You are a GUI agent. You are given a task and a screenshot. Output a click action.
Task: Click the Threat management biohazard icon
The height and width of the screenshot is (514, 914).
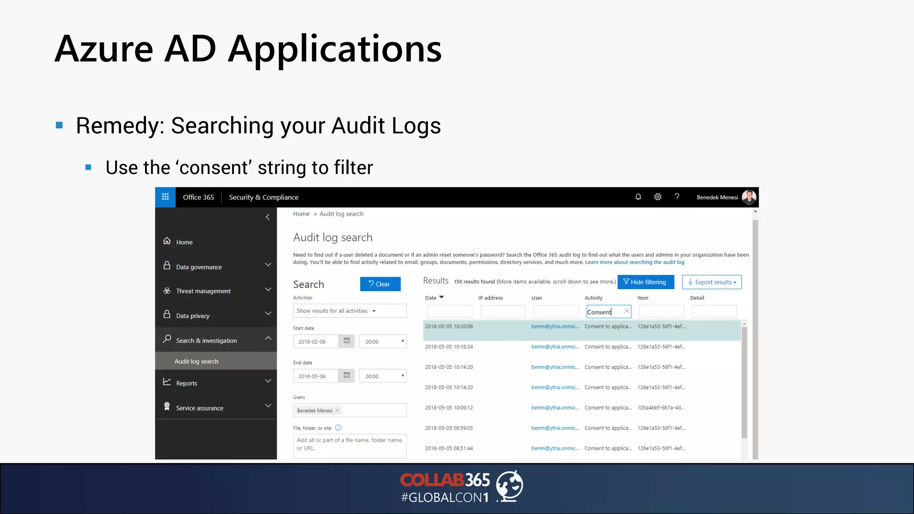click(x=167, y=290)
